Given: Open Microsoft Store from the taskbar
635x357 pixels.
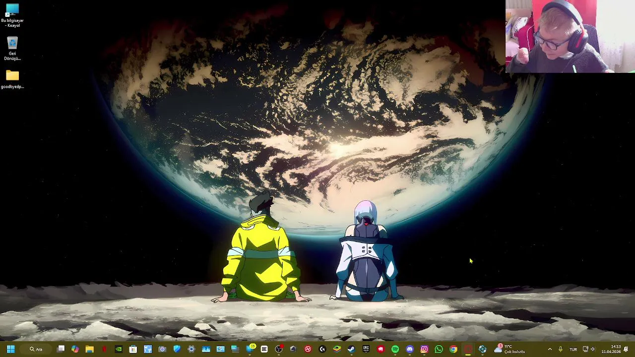Looking at the screenshot, I should (133, 349).
